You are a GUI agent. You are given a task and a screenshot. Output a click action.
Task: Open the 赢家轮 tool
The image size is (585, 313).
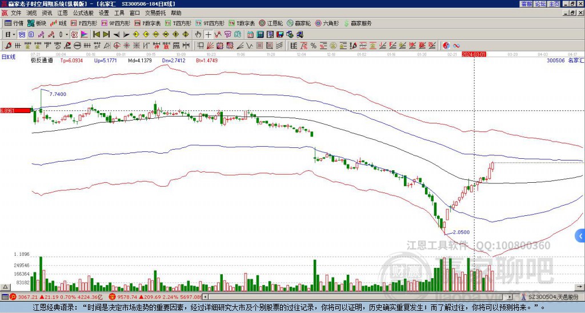point(299,23)
